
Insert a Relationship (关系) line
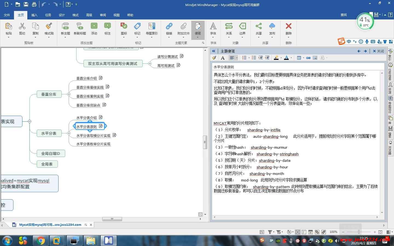(x=229, y=26)
